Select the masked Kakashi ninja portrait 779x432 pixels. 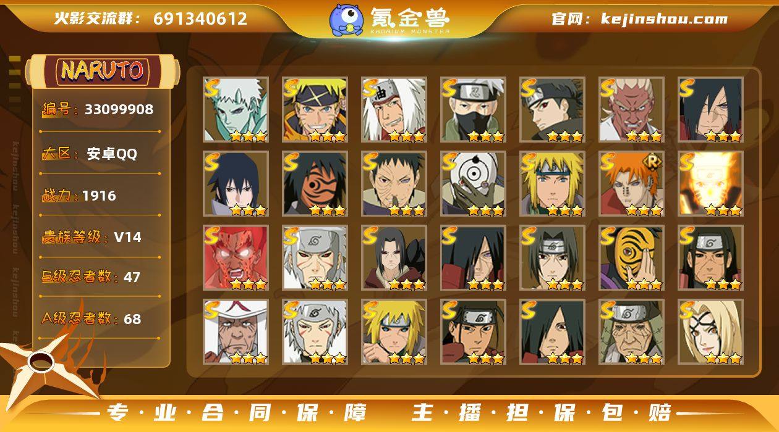click(x=474, y=110)
